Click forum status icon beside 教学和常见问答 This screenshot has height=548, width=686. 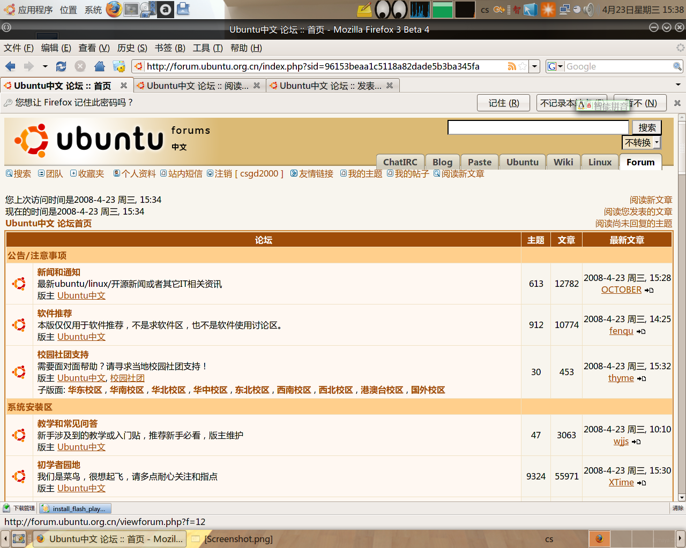[x=19, y=435]
